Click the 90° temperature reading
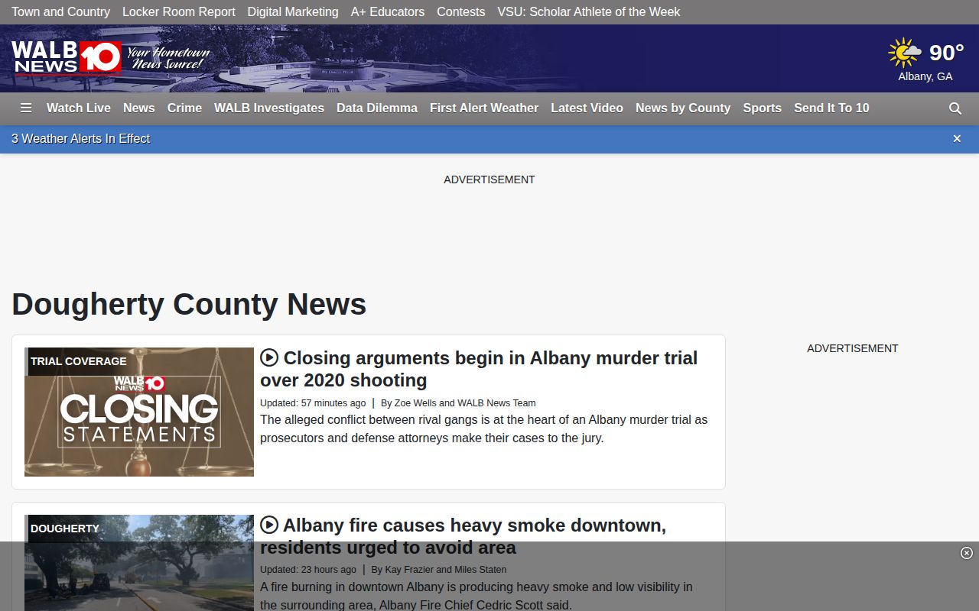Image resolution: width=979 pixels, height=611 pixels. coord(946,53)
